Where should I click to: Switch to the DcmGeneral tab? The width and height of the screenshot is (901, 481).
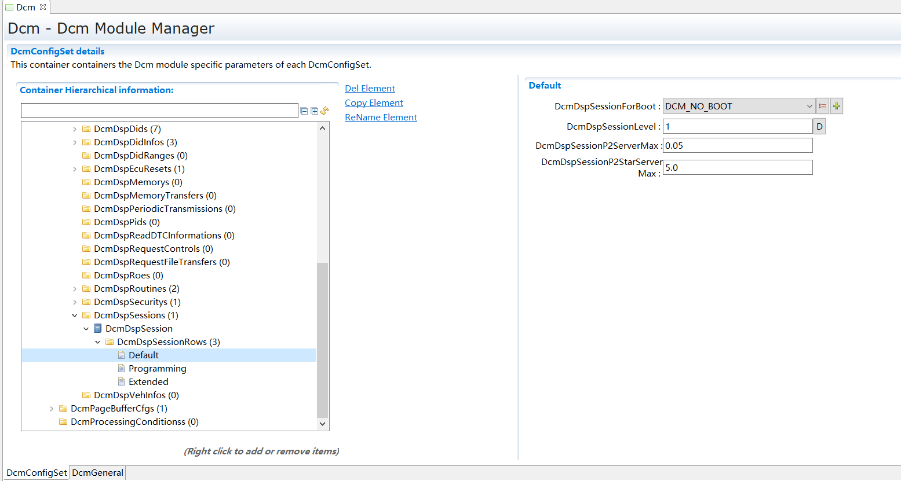coord(97,473)
